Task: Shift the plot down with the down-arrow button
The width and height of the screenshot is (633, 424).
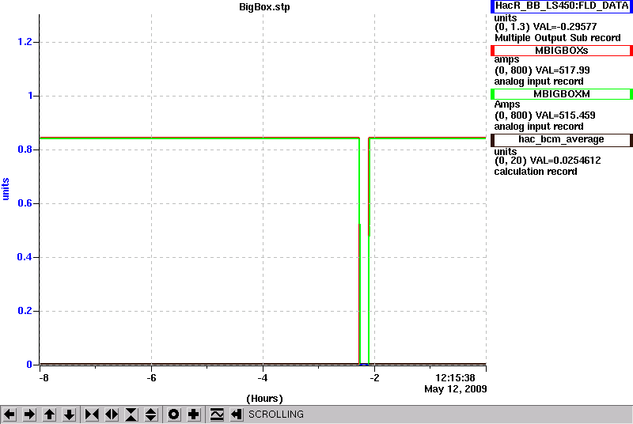Action: coord(69,415)
